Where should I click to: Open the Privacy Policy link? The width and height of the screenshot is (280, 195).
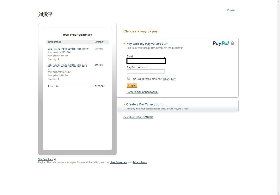(x=139, y=163)
